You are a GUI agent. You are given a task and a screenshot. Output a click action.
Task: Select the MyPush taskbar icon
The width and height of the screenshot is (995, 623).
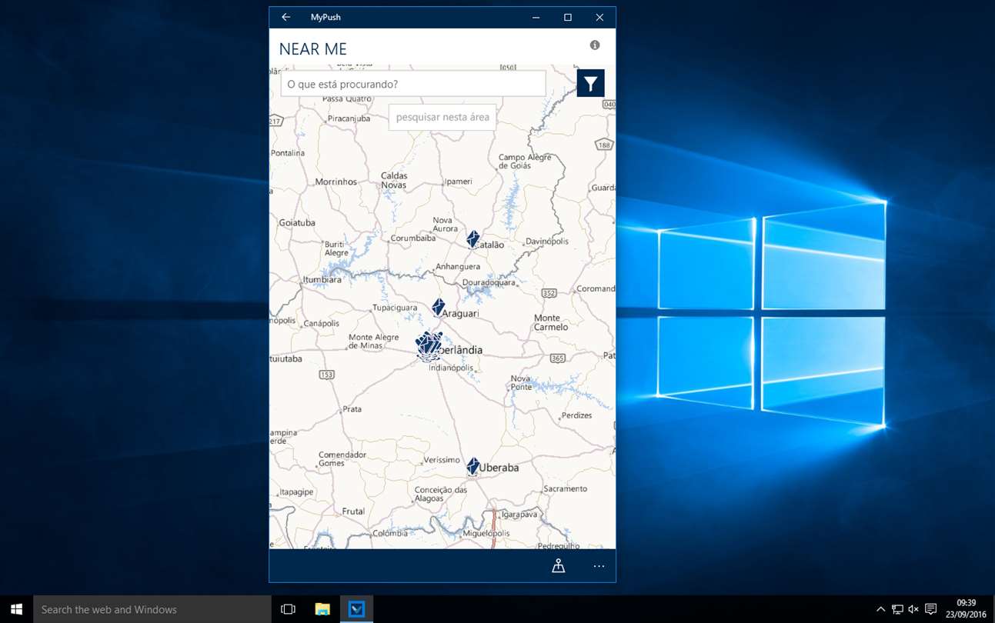(x=356, y=609)
